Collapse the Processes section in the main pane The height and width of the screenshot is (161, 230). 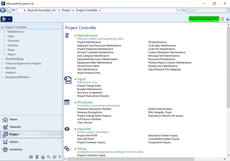click(75, 102)
